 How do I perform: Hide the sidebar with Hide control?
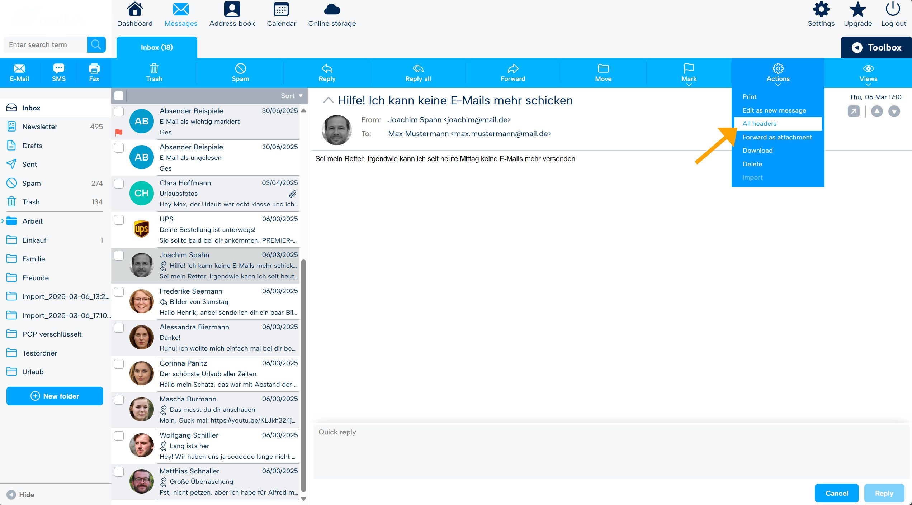pos(20,495)
